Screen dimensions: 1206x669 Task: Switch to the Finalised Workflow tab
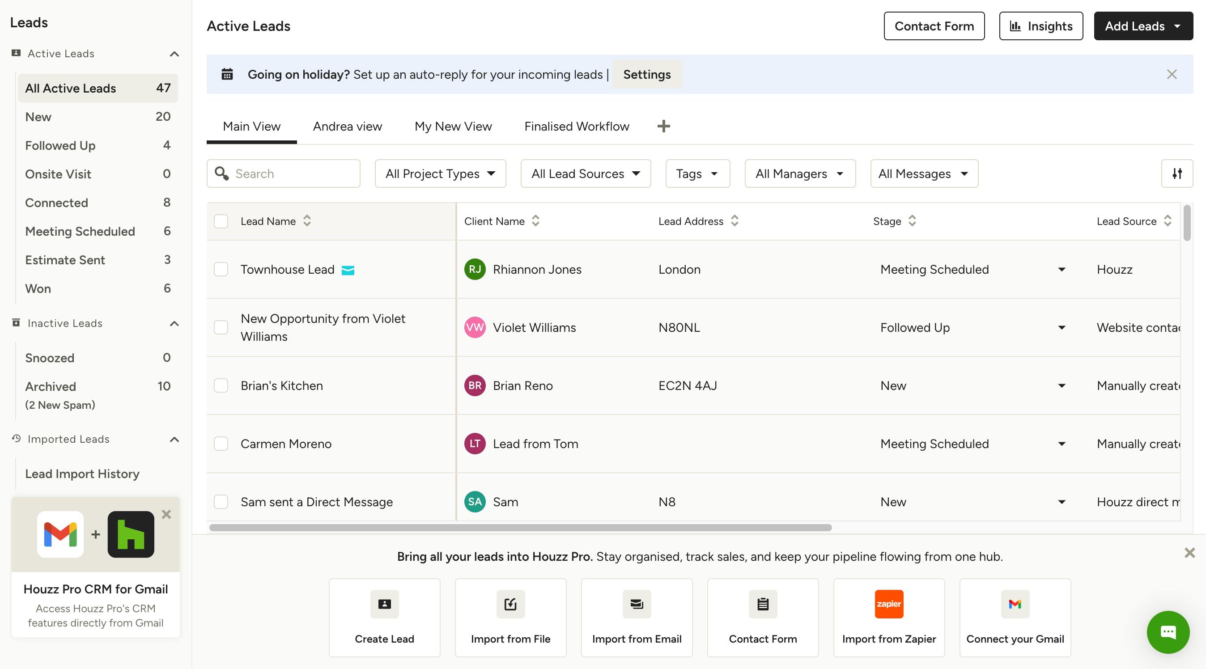(577, 127)
